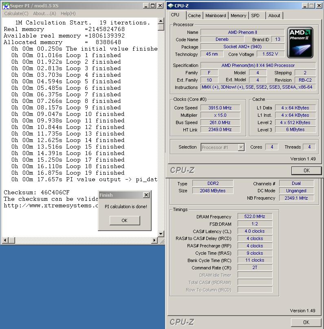Click OK button in front CPU-Z window

pos(306,171)
